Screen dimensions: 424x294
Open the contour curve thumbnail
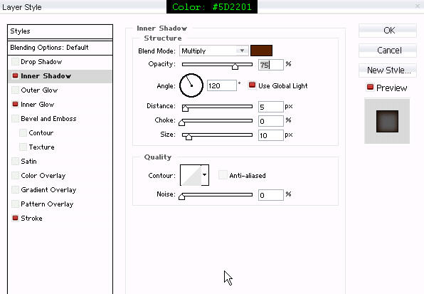pos(191,175)
